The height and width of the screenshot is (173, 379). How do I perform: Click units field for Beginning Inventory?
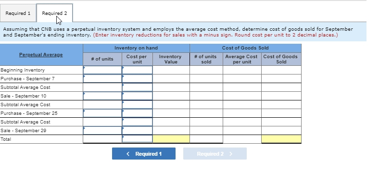click(102, 70)
